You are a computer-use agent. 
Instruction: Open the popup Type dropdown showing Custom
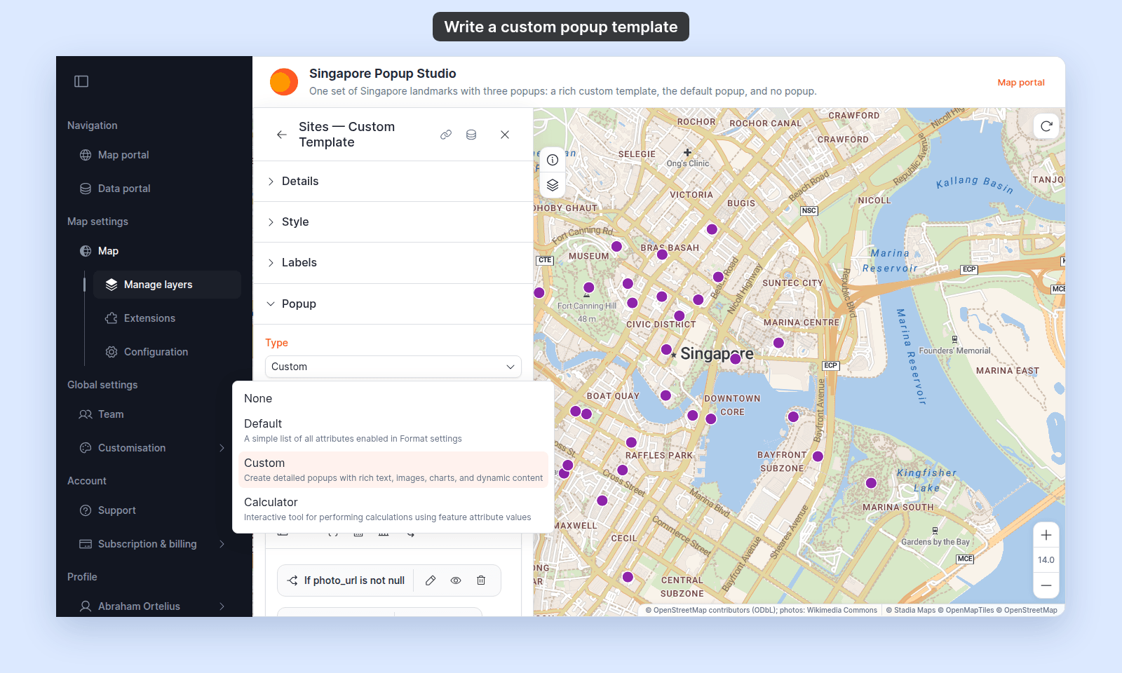(x=393, y=367)
